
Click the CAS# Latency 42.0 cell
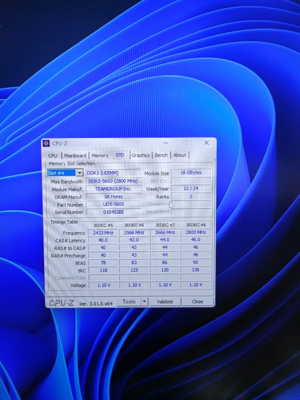(x=134, y=240)
